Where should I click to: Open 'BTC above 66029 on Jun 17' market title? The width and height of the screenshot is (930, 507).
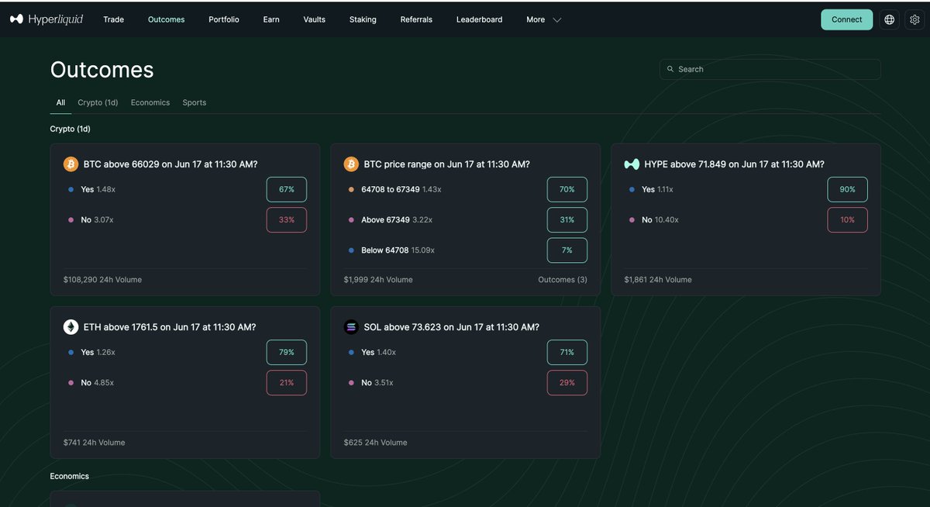click(x=170, y=164)
